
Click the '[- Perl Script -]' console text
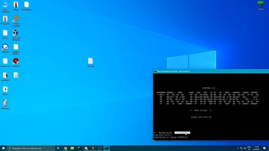click(201, 110)
